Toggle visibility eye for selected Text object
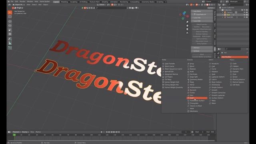 (x=244, y=15)
